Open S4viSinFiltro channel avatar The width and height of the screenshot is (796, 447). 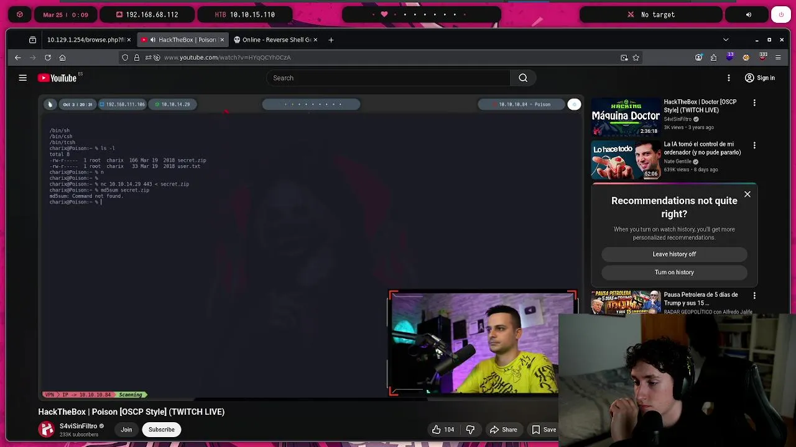coord(47,430)
